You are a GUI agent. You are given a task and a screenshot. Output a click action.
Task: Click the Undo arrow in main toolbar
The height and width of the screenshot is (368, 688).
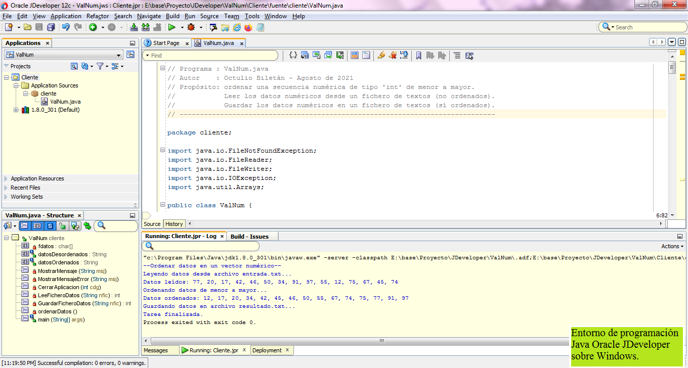(65, 27)
